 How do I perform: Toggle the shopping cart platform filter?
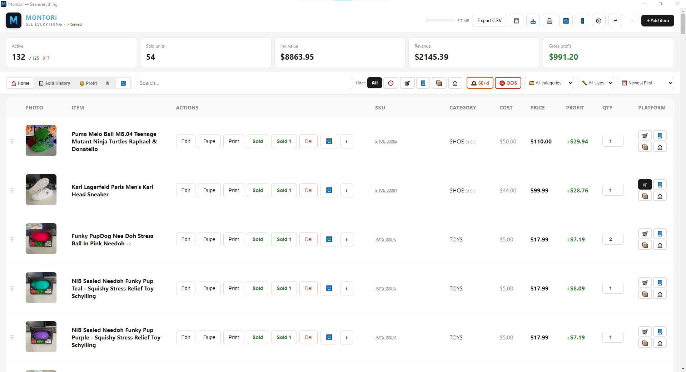407,83
